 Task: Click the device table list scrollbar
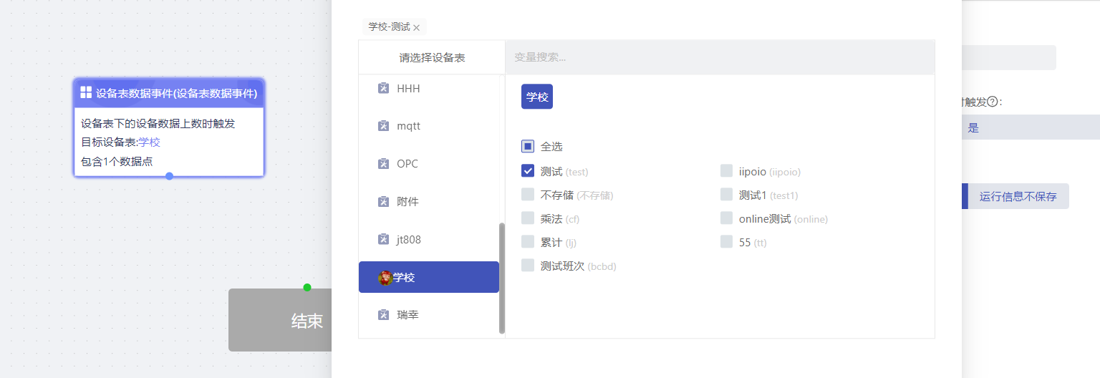click(x=502, y=278)
